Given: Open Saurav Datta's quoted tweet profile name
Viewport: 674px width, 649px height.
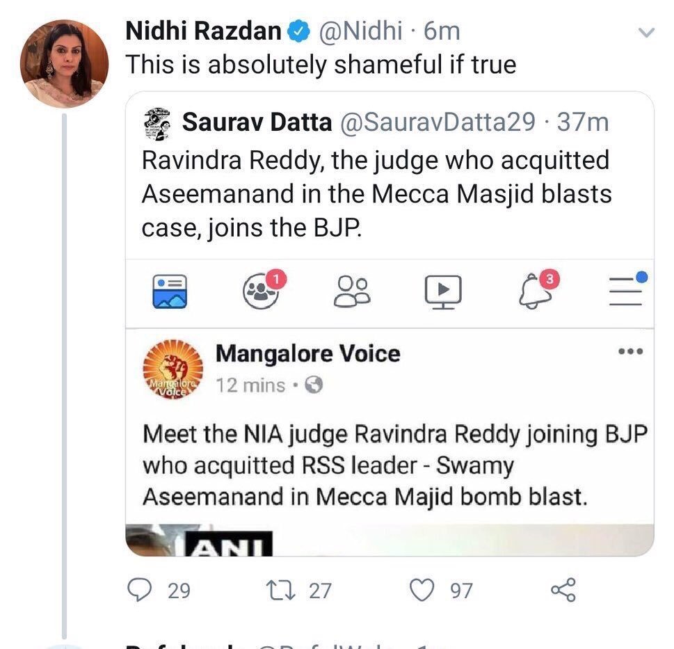Looking at the screenshot, I should 257,122.
